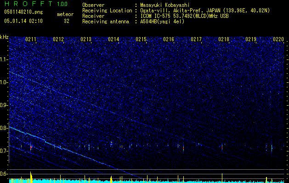Click the 0.9 frequency axis label
This screenshot has width=289, height=183.
[x=4, y=105]
